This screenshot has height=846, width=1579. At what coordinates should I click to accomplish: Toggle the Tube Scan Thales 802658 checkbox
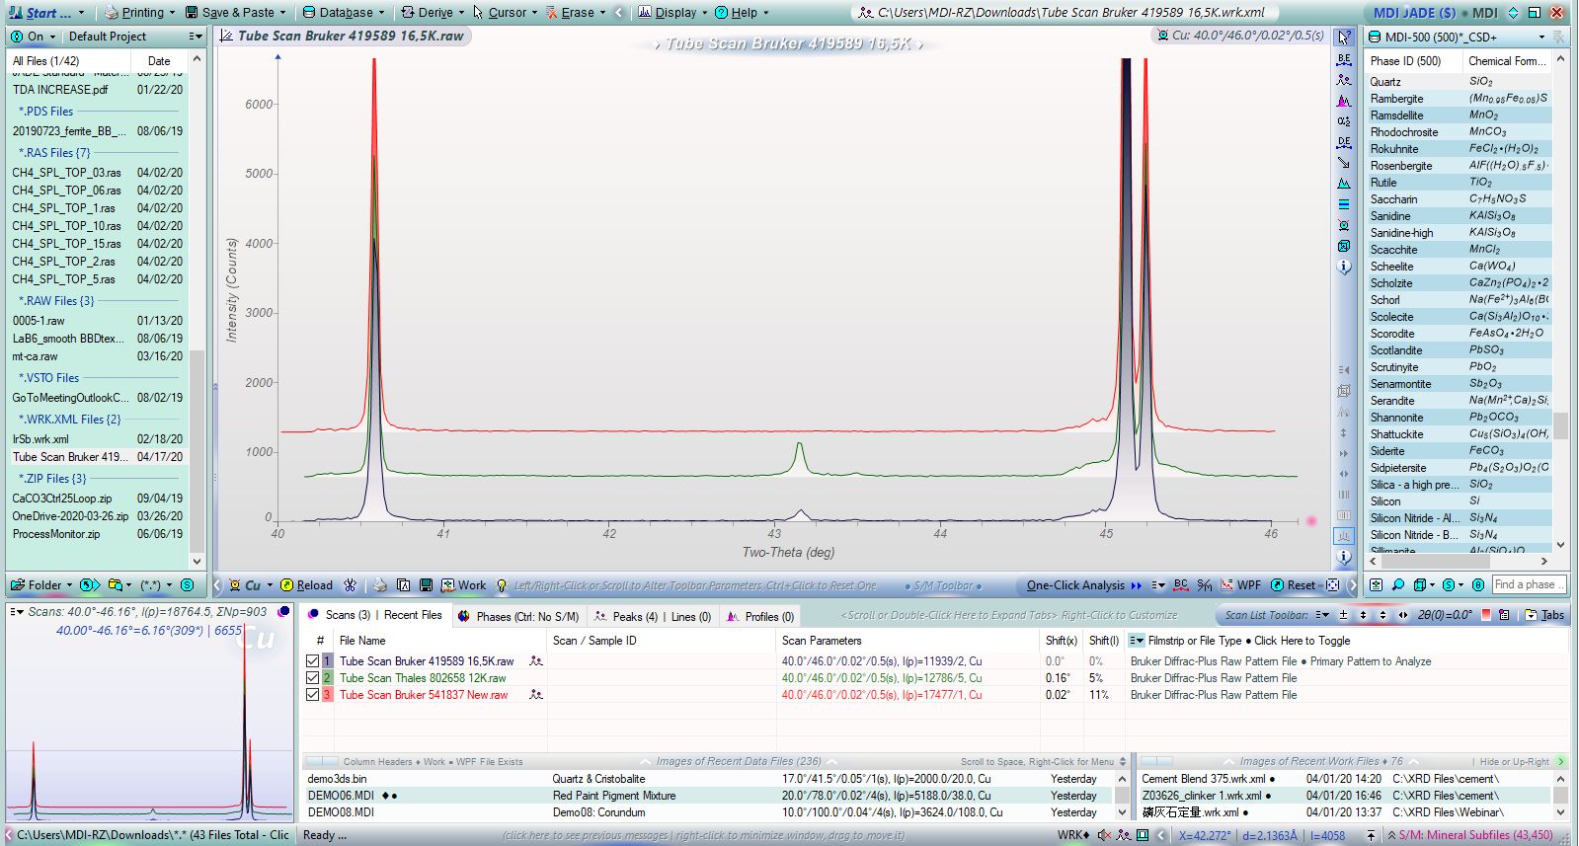(x=313, y=678)
